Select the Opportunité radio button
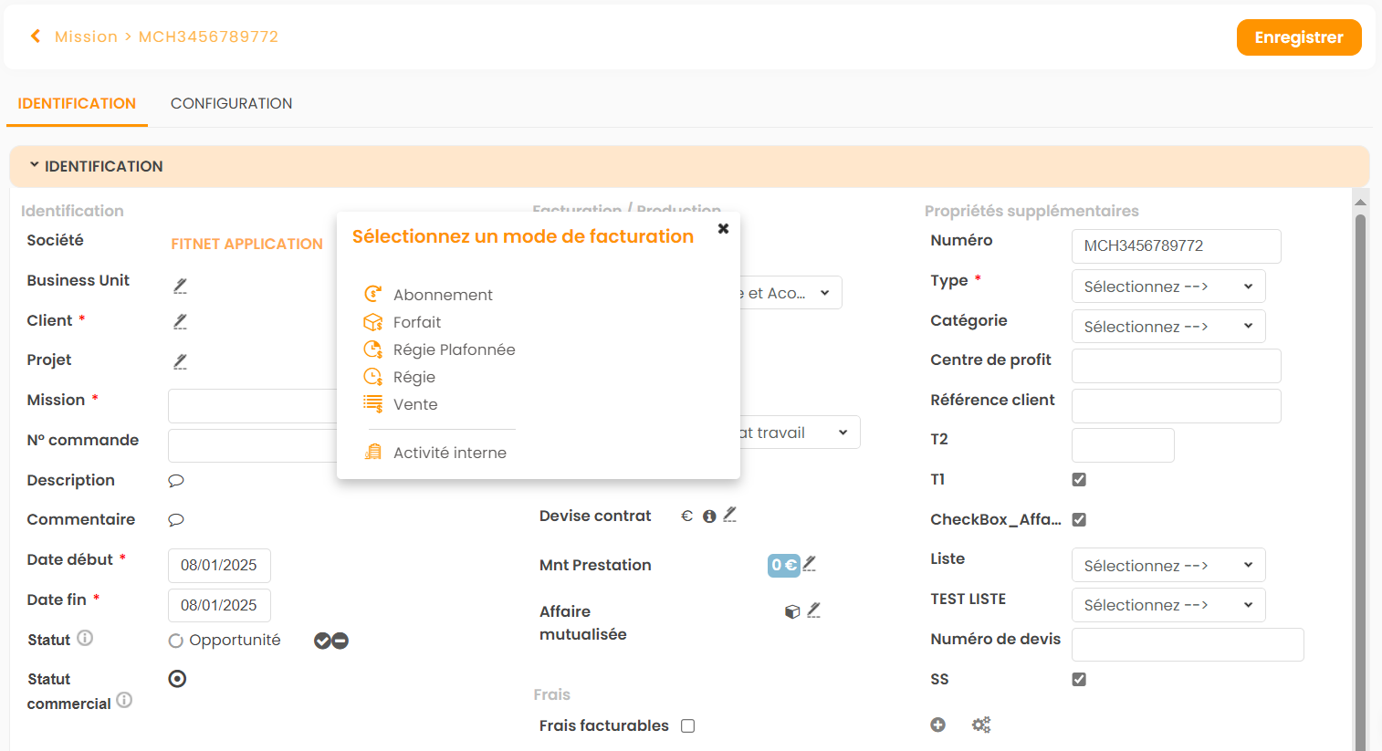The width and height of the screenshot is (1382, 751). point(176,641)
